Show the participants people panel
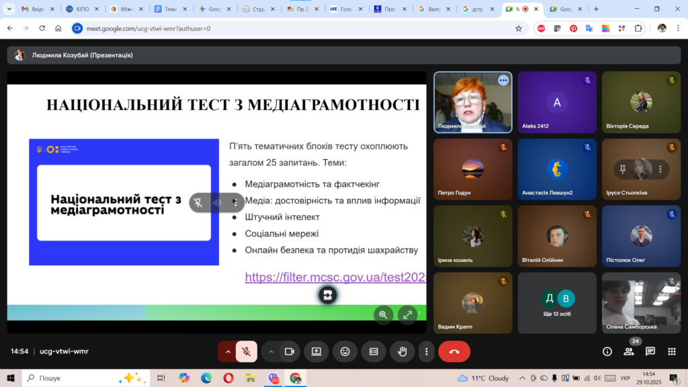 629,351
